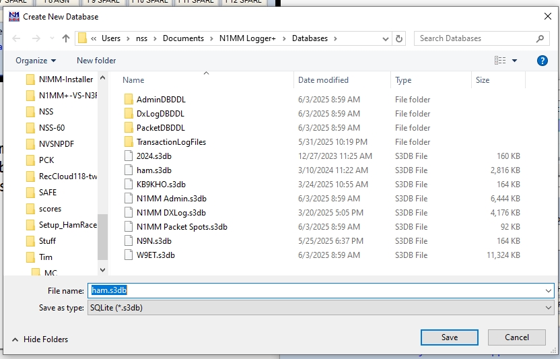This screenshot has height=359, width=560.
Task: Open the Organize dropdown menu
Action: click(x=36, y=61)
